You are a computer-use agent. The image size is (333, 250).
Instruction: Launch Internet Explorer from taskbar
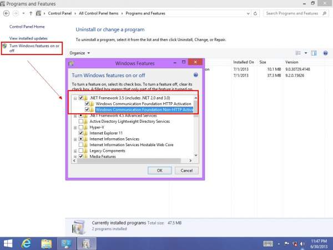tap(26, 244)
